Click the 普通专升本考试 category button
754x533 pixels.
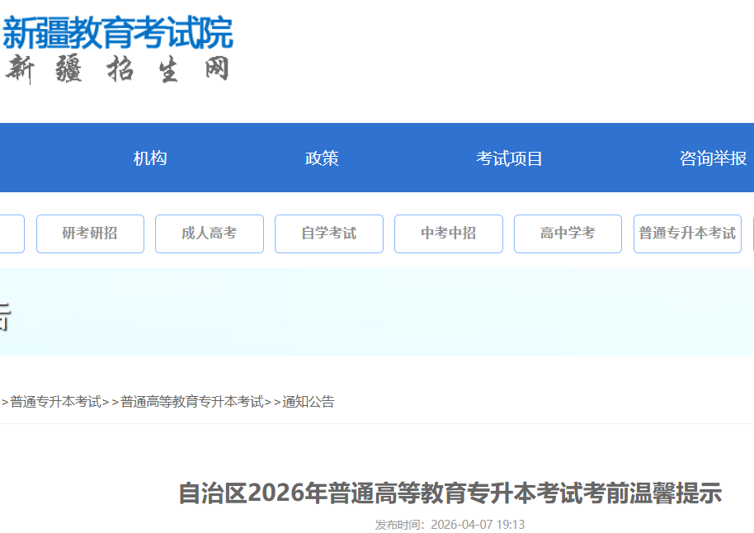click(x=687, y=233)
